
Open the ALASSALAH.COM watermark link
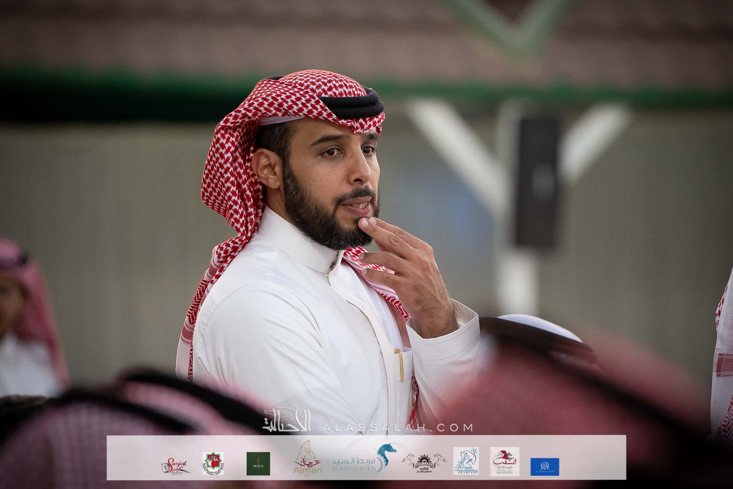point(397,428)
